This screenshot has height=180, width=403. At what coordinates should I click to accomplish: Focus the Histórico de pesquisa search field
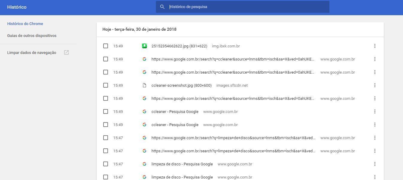click(245, 7)
